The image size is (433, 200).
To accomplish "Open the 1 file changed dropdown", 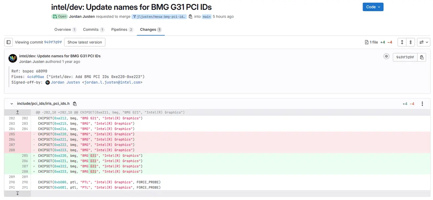I will click(x=371, y=42).
